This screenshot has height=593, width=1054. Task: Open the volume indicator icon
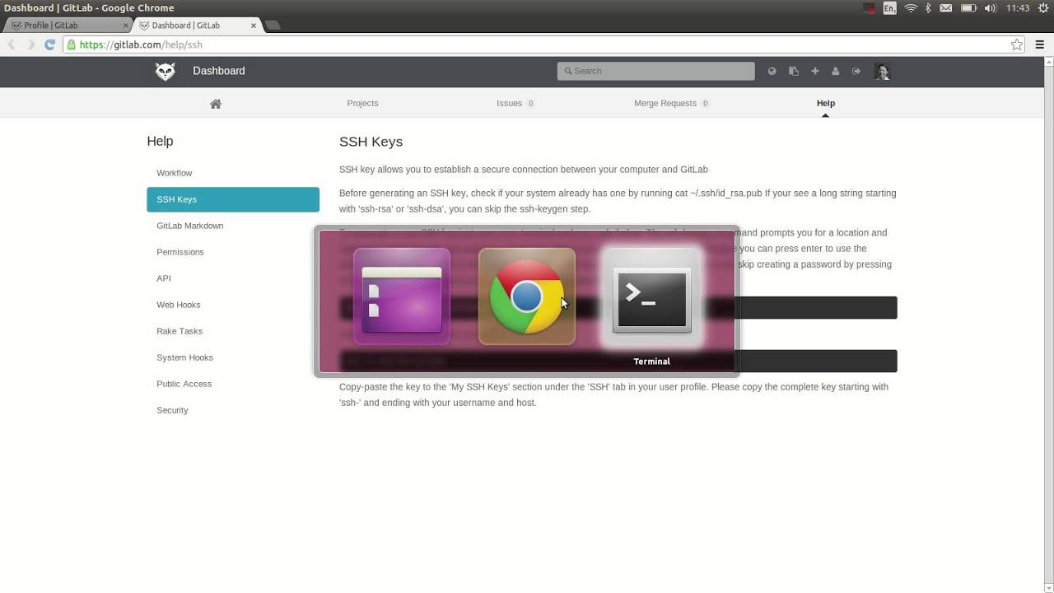(990, 8)
